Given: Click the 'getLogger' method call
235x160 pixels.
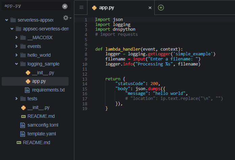Looking at the screenshot, I should (159, 54).
